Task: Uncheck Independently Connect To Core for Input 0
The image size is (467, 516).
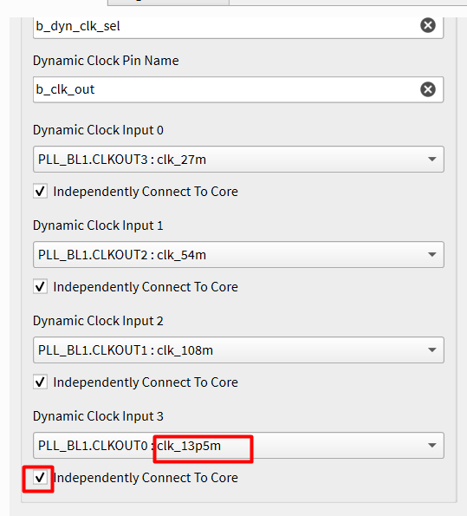Action: [40, 191]
